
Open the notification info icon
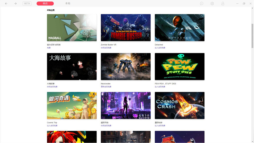(x=202, y=3)
